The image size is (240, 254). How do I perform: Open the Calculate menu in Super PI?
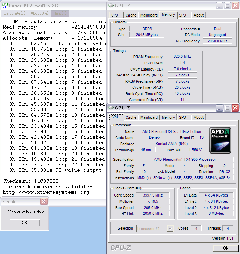(x=14, y=13)
